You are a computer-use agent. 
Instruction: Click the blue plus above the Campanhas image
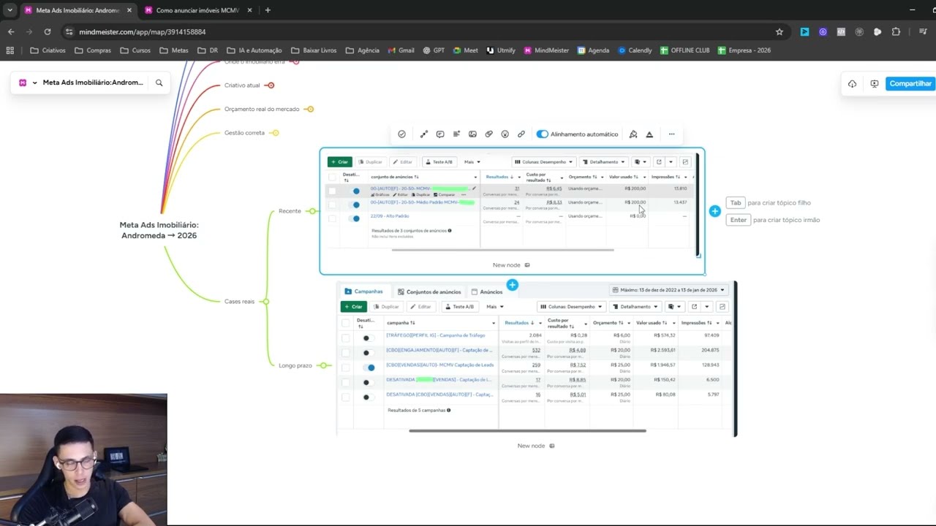click(x=512, y=285)
